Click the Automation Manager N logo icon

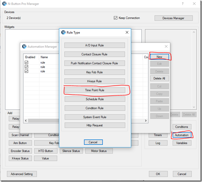tap(24, 46)
